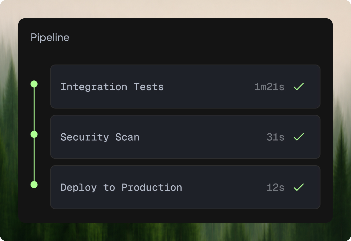
Task: Select the Deploy to Production stage card
Action: (x=185, y=187)
